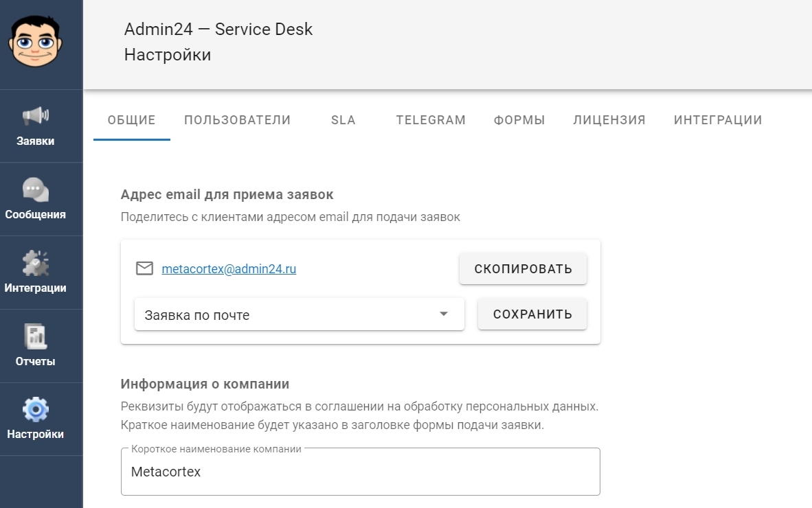This screenshot has width=812, height=508.
Task: Switch to the SLA tab
Action: tap(343, 120)
